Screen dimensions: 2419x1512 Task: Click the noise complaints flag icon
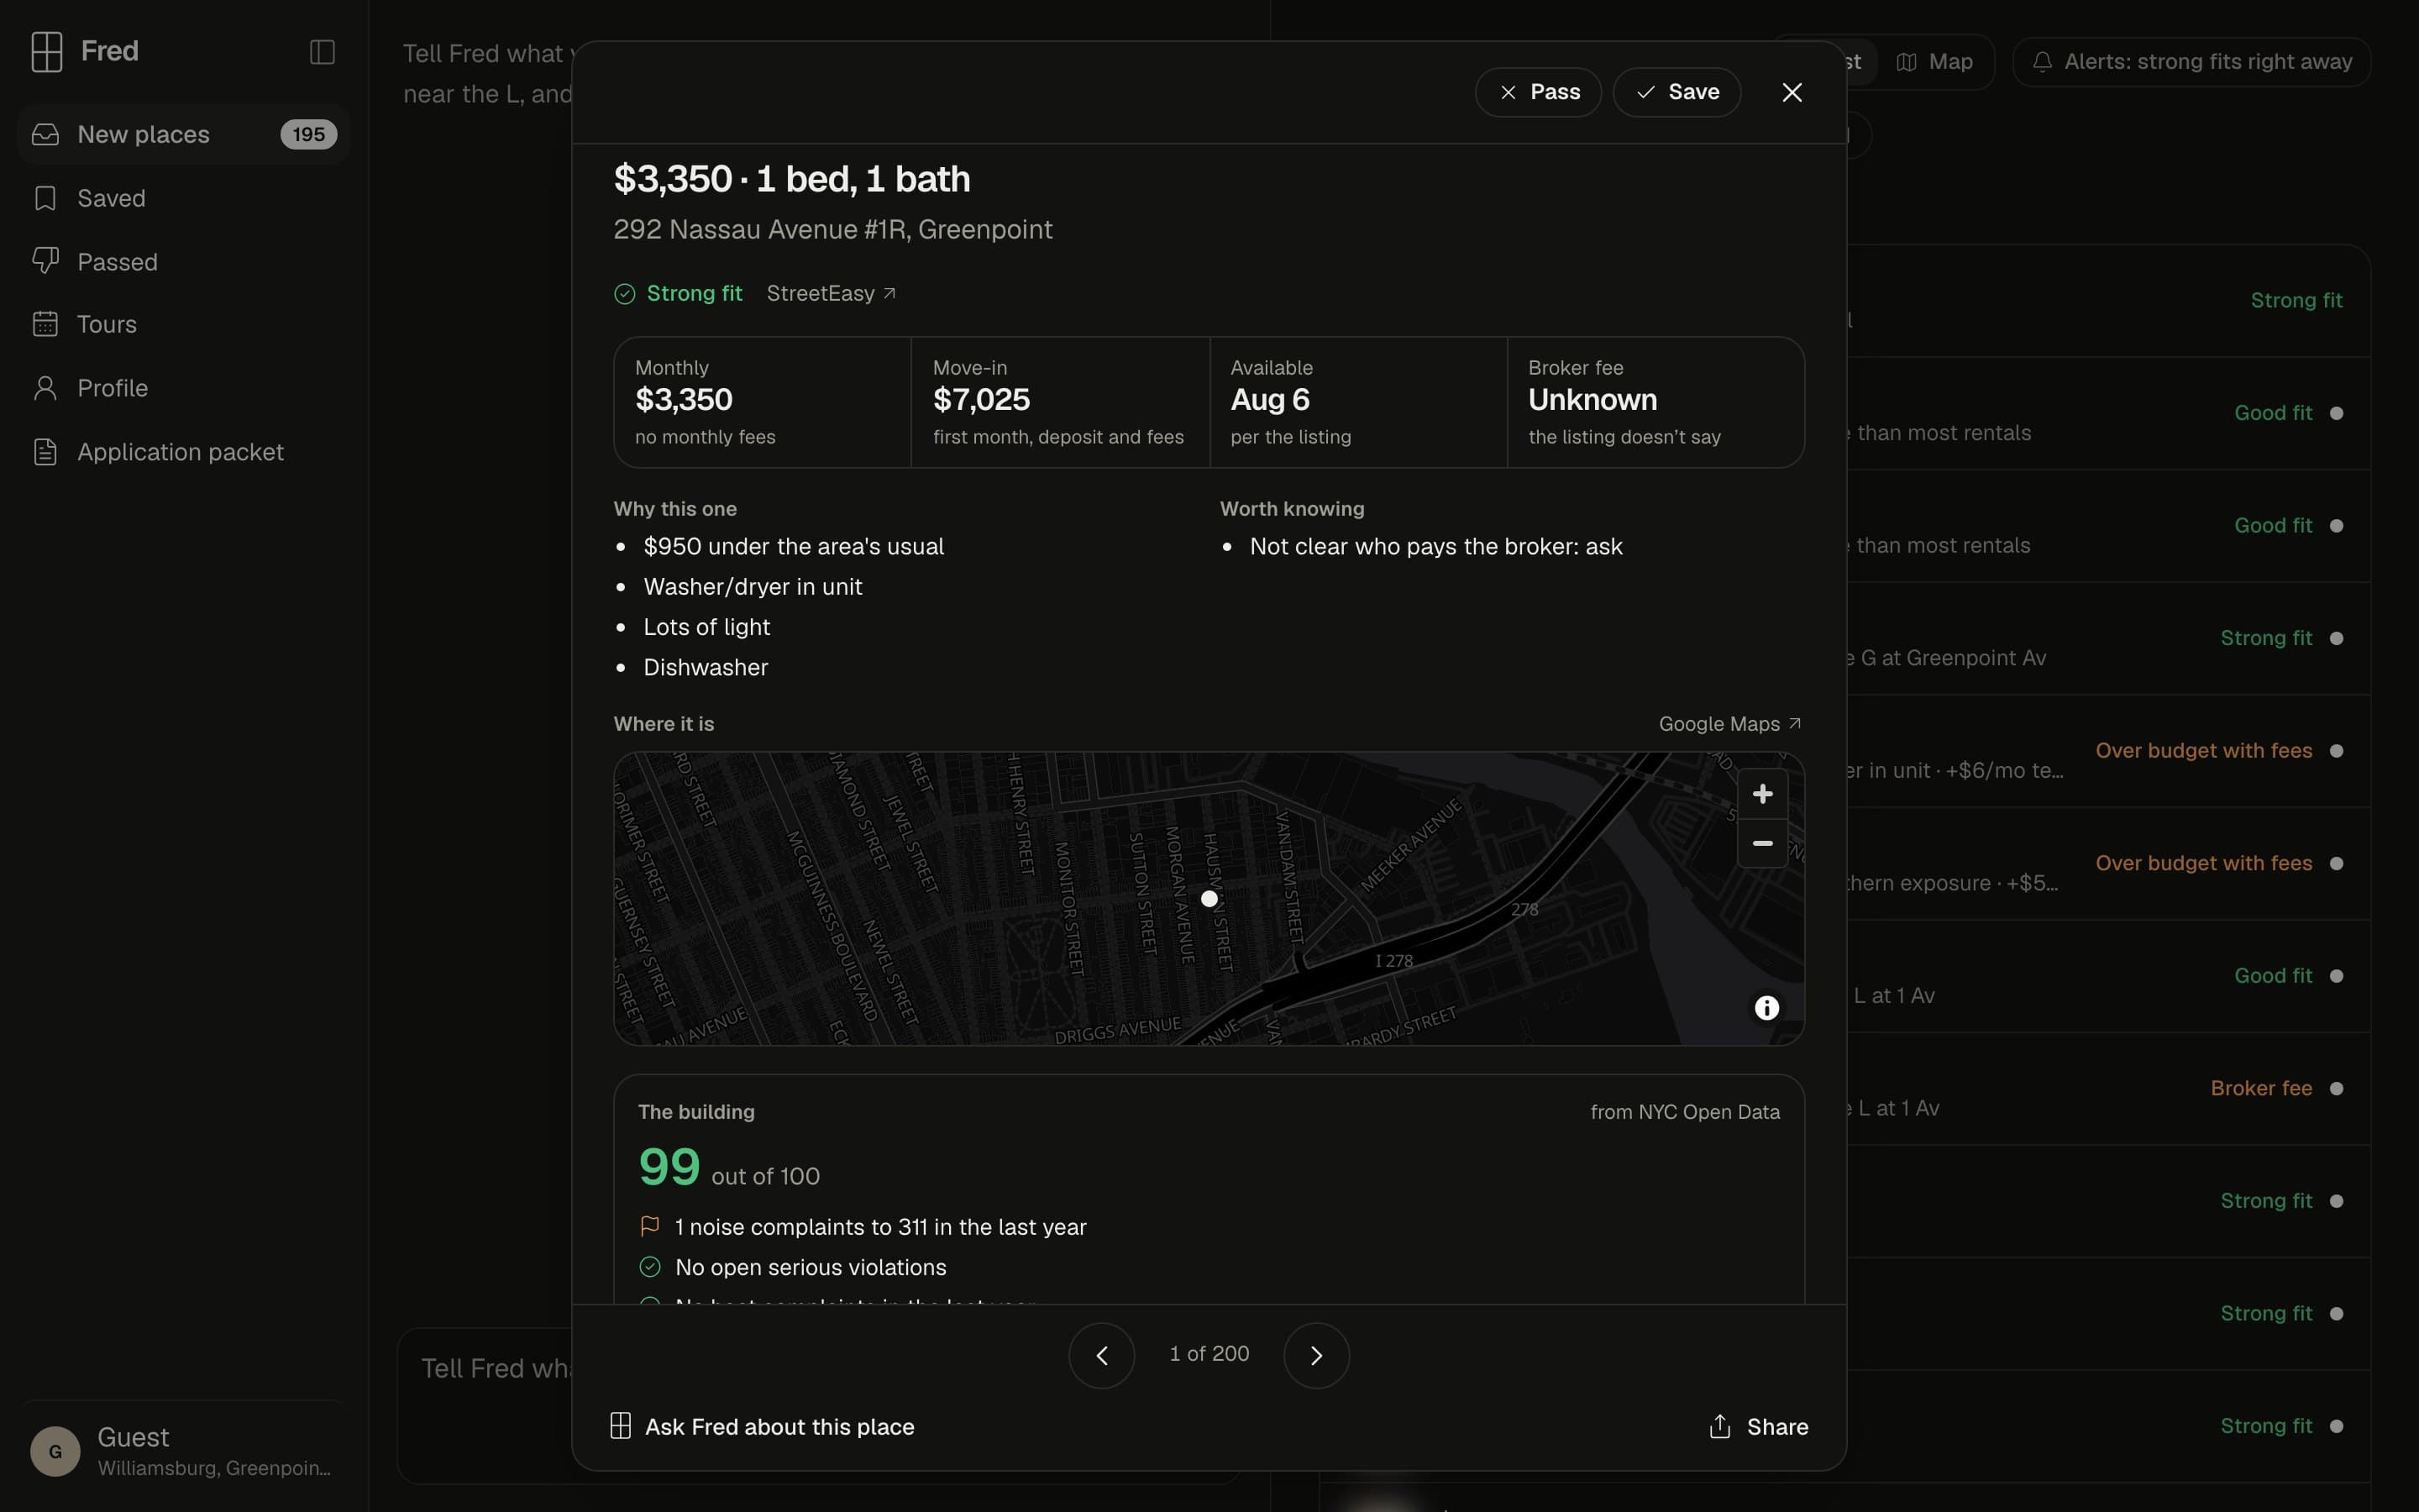click(650, 1226)
